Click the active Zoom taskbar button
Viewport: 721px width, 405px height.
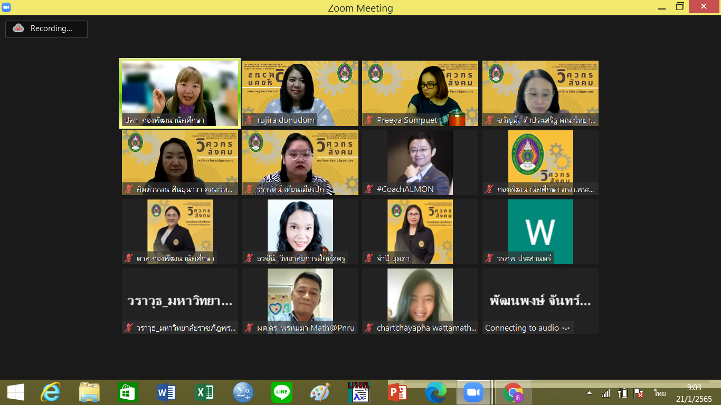coord(473,392)
